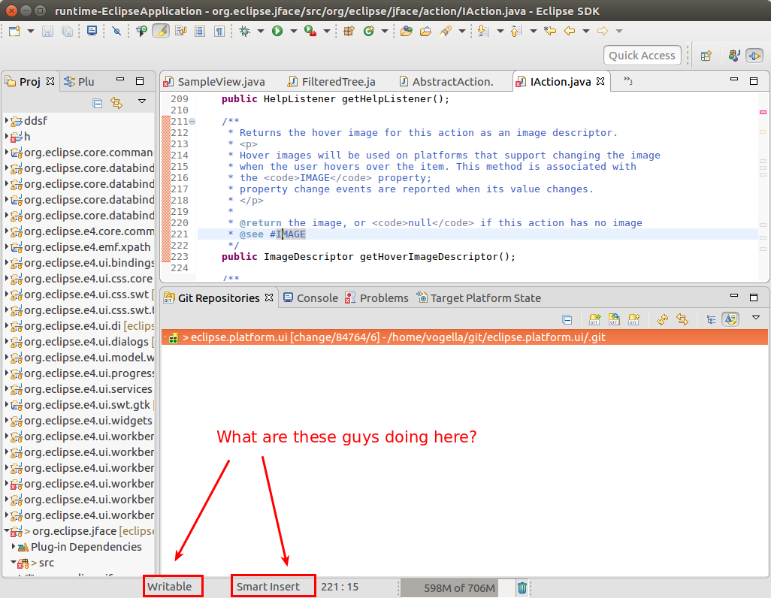This screenshot has width=771, height=598.
Task: Click the New wizard toolbar icon
Action: (15, 31)
